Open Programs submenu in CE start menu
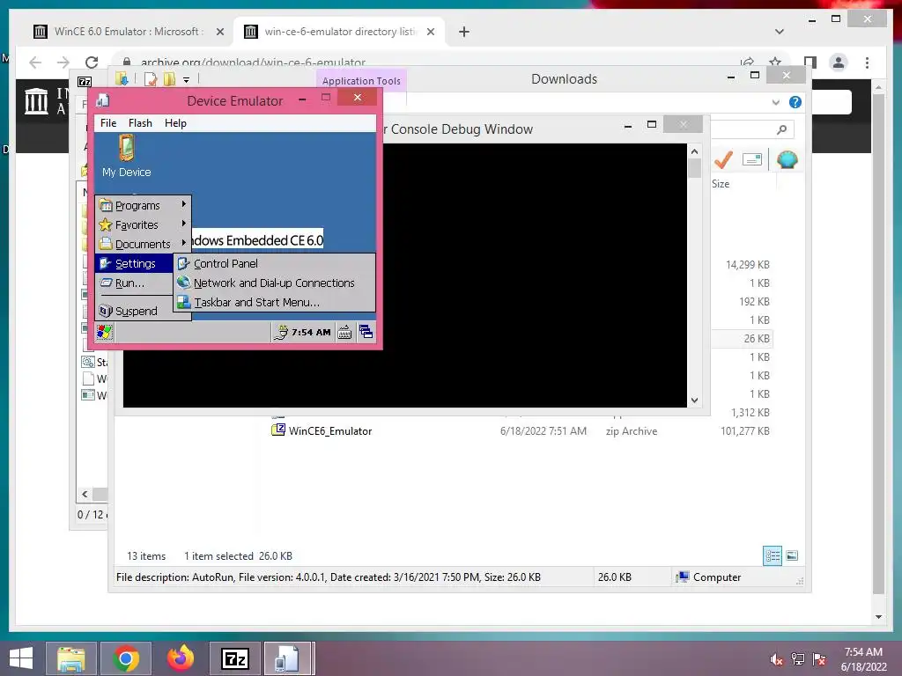The width and height of the screenshot is (902, 676). point(144,205)
